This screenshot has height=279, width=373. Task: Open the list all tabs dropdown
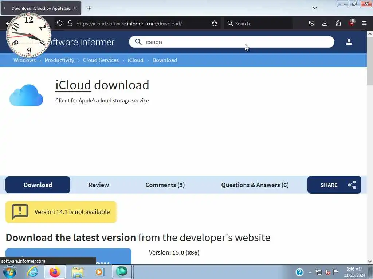314,8
